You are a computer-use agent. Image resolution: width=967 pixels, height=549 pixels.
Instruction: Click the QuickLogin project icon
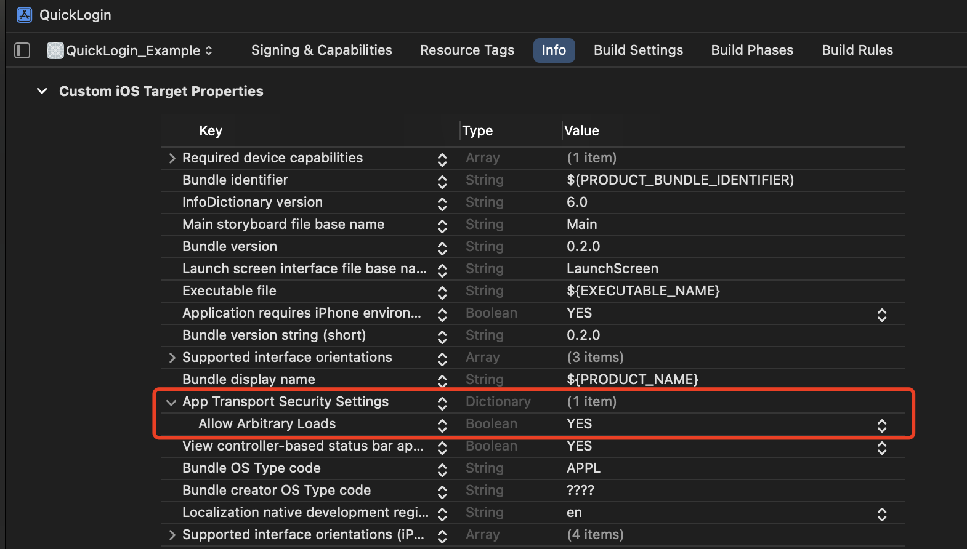[x=24, y=15]
